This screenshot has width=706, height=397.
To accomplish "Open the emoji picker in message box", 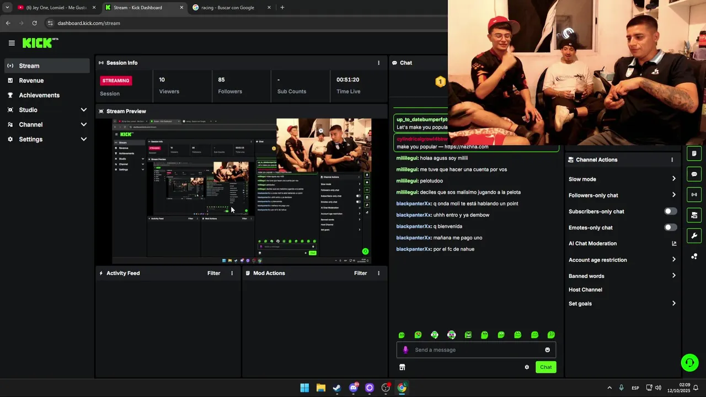I will click(547, 350).
